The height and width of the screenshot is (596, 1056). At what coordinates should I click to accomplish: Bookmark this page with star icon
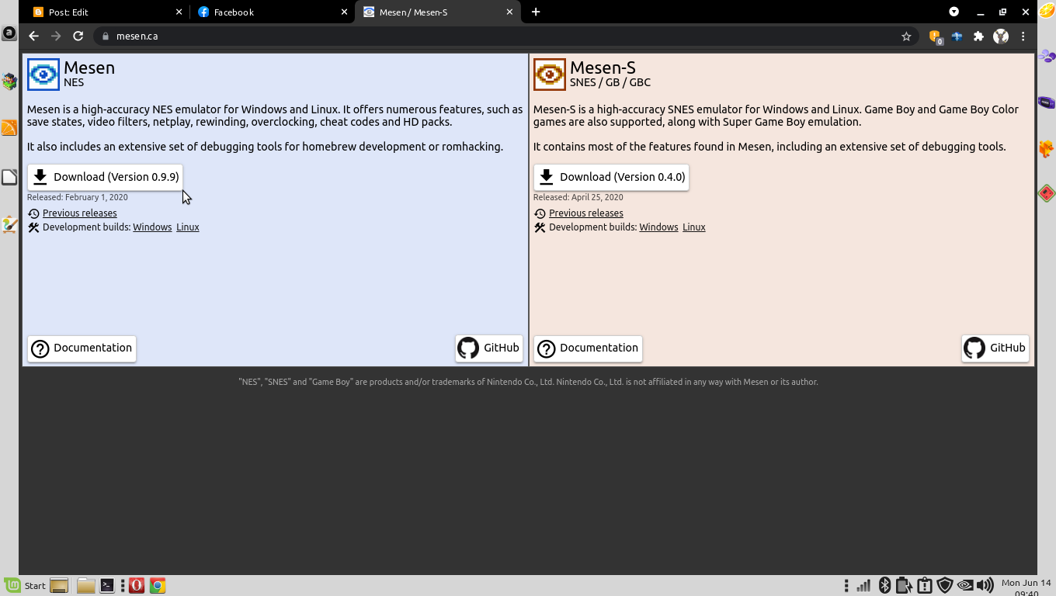click(906, 36)
